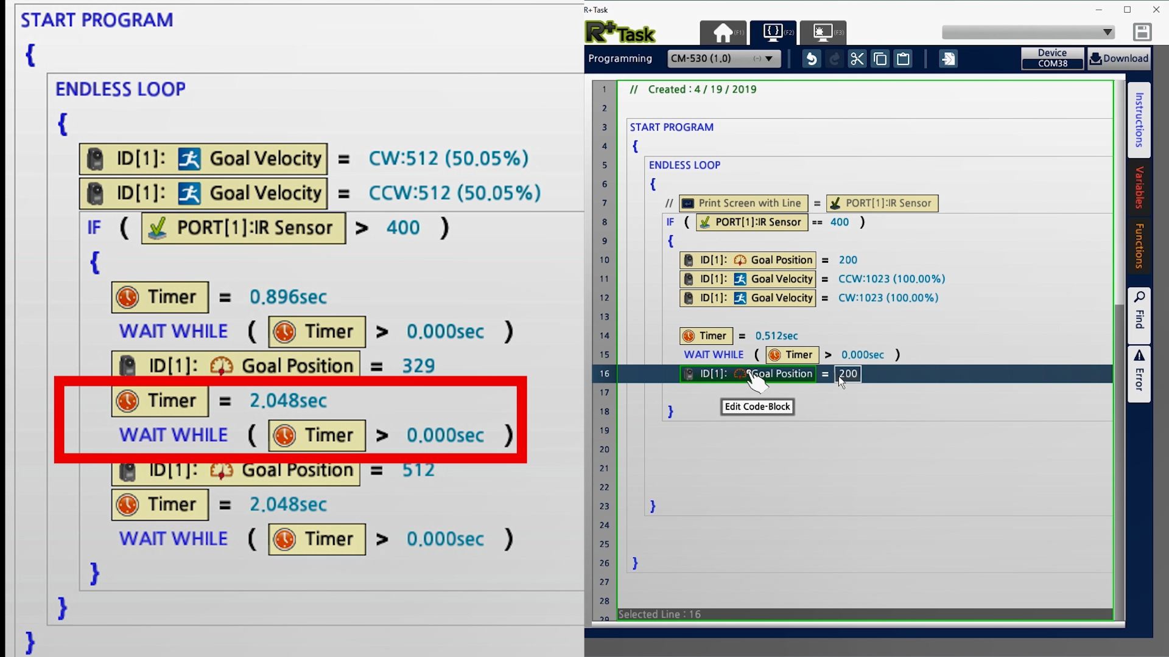
Task: Click the import file icon
Action: pos(948,59)
